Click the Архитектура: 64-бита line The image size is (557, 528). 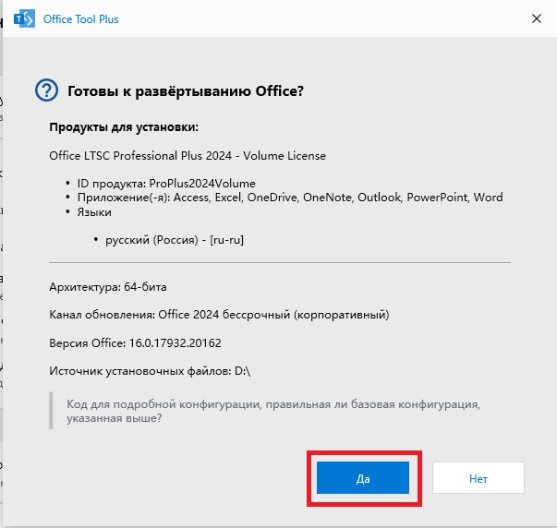[108, 287]
